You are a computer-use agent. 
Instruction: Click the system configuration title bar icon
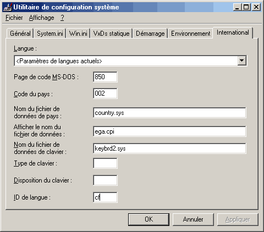tap(8, 7)
